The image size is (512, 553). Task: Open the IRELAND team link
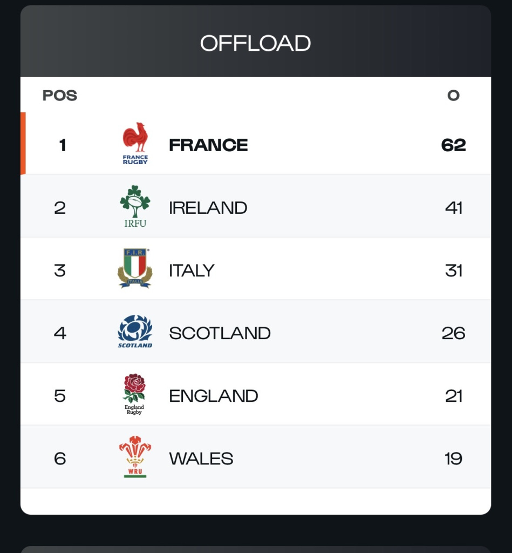click(208, 207)
